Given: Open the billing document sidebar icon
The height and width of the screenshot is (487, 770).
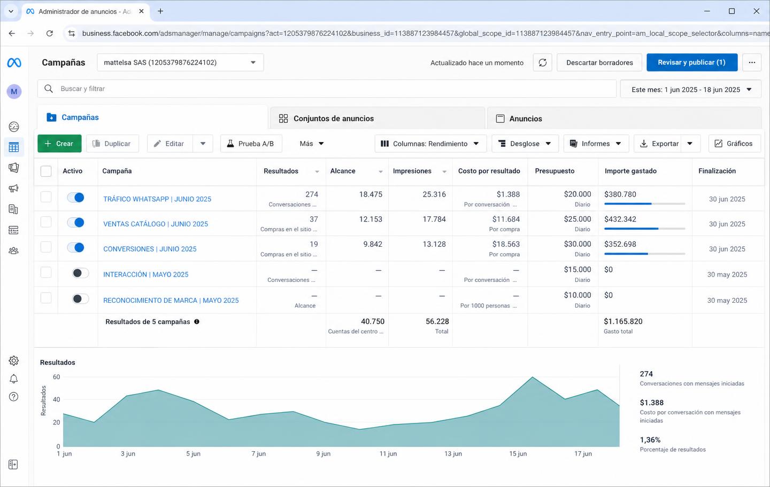Looking at the screenshot, I should pos(14,209).
